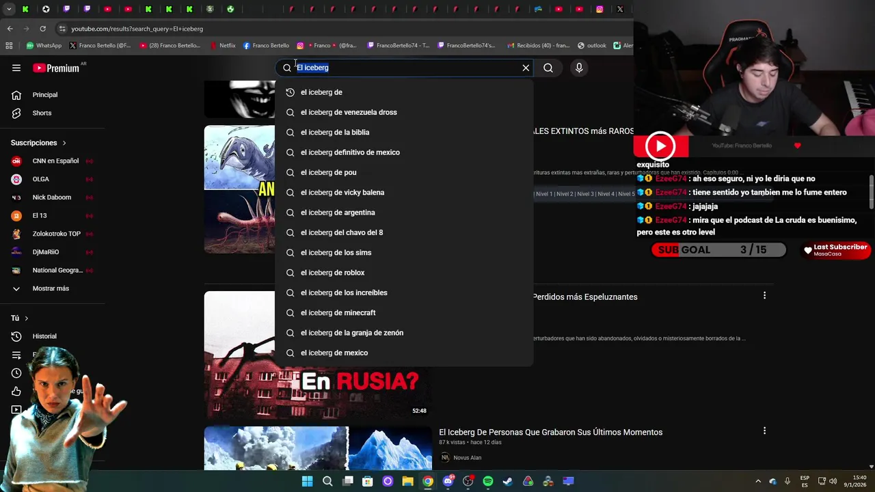Viewport: 875px width, 492px height.
Task: Open File Explorer from taskbar
Action: tap(407, 481)
